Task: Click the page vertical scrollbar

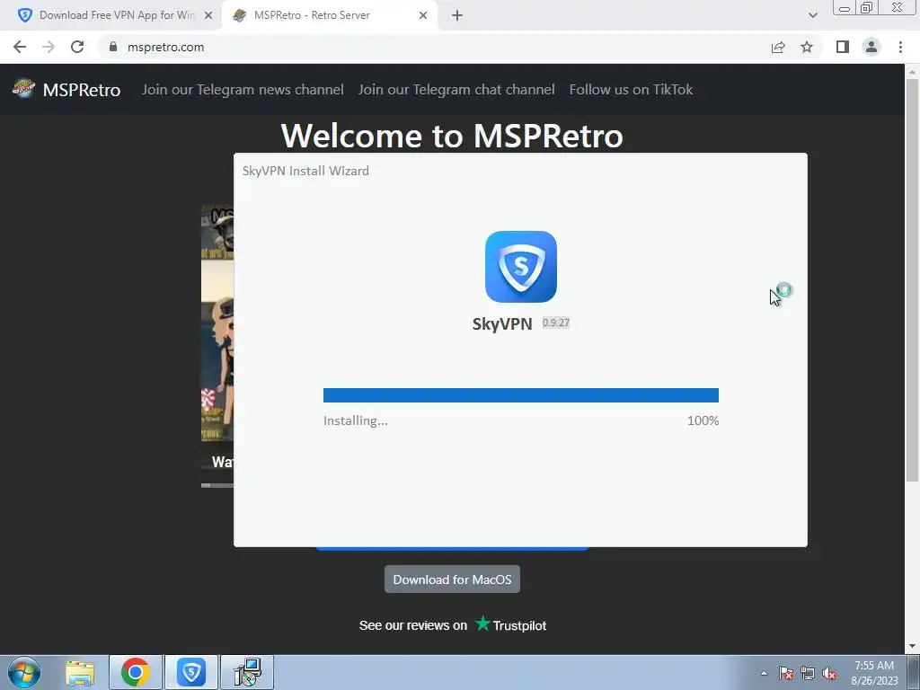Action: 912,279
